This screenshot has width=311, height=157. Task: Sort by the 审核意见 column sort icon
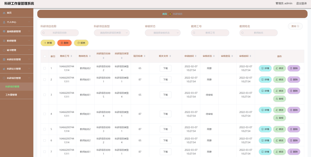tap(232, 56)
